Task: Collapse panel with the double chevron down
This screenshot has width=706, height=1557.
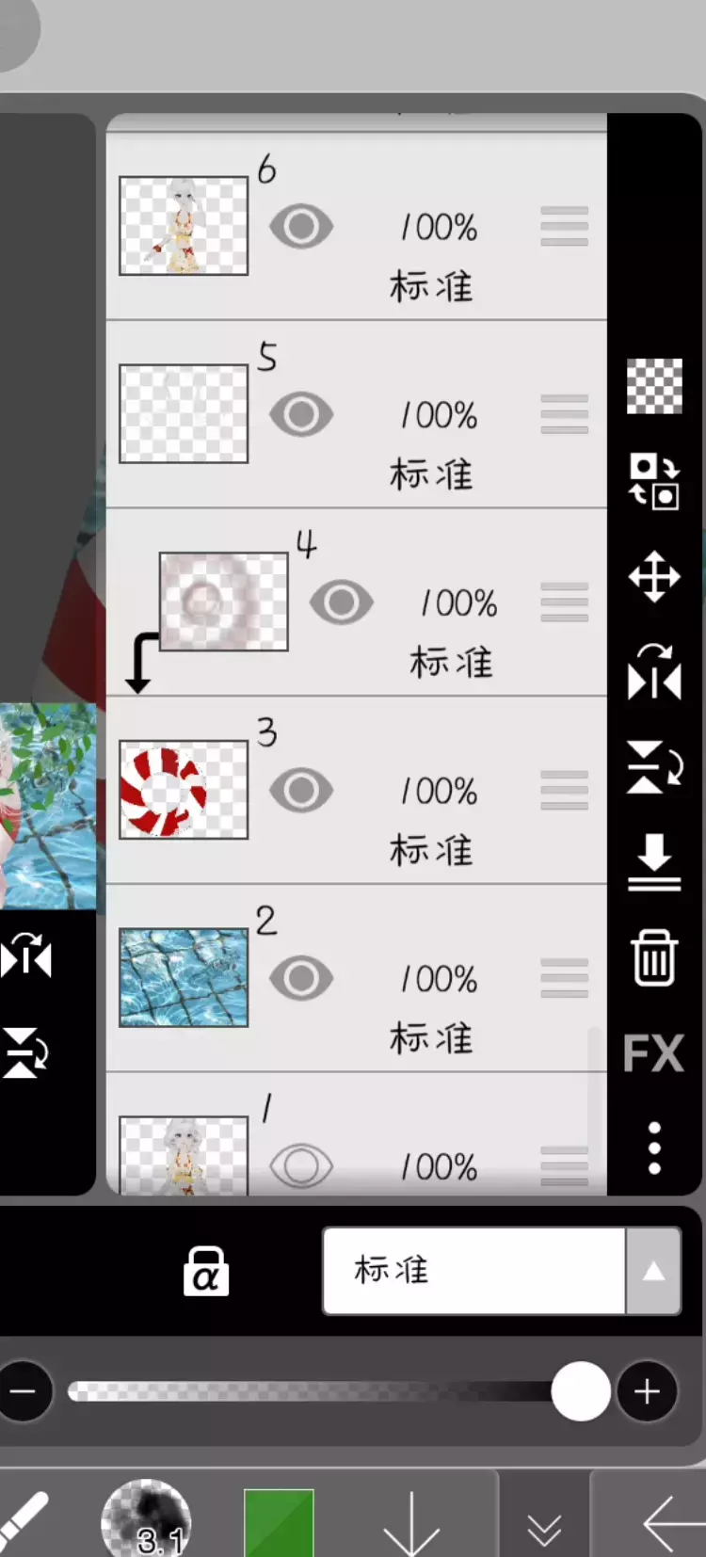Action: pos(544,1531)
